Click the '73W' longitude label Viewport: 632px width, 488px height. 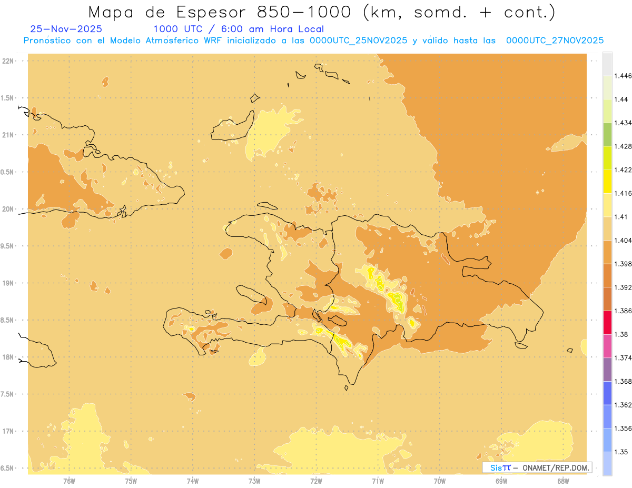(x=254, y=481)
